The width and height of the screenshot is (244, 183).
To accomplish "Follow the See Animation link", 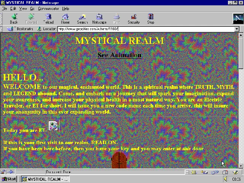I will [119, 55].
